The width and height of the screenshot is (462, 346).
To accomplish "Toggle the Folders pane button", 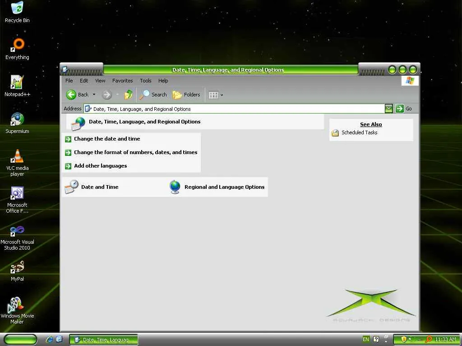I will pos(186,95).
